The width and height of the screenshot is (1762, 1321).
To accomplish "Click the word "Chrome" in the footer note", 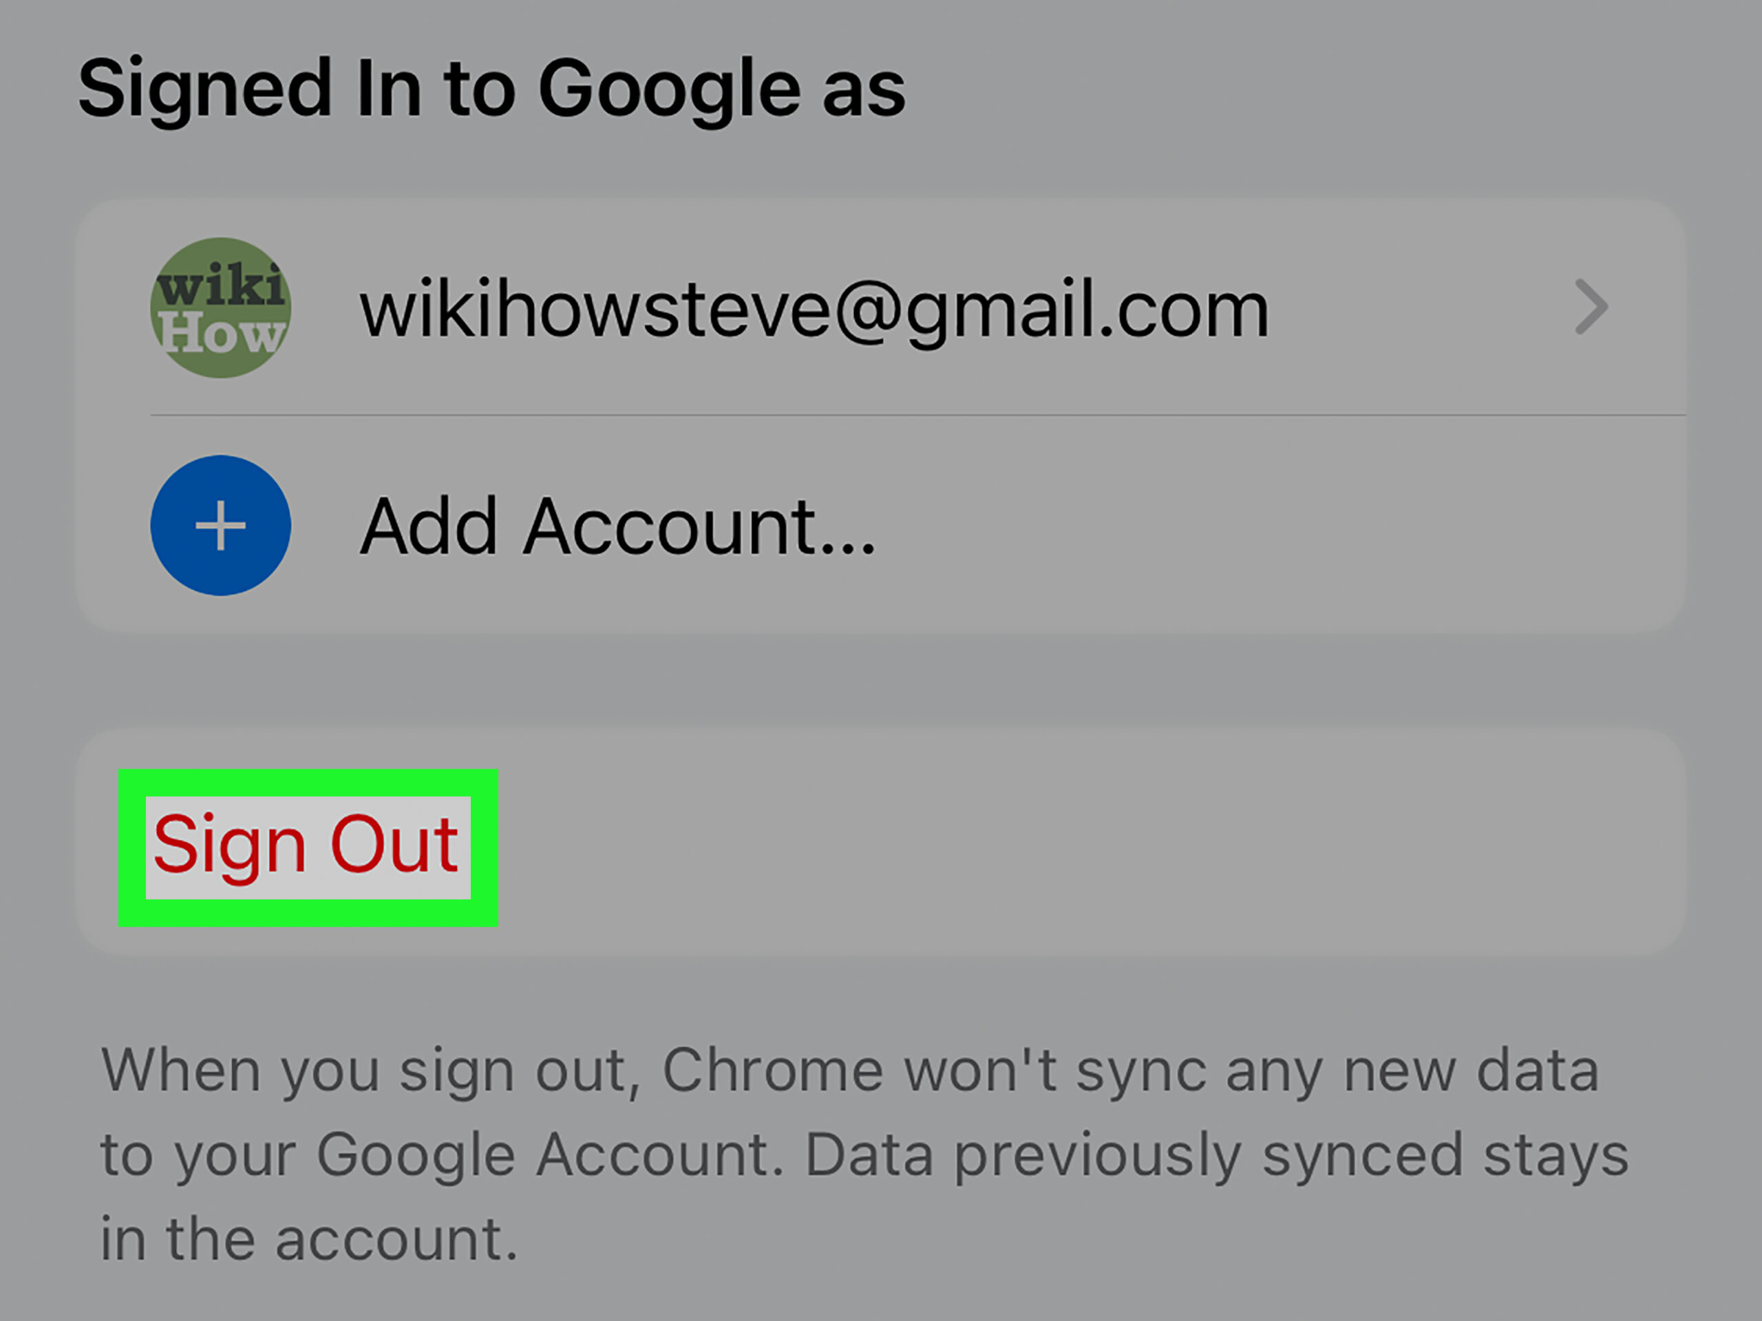I will tap(772, 1070).
